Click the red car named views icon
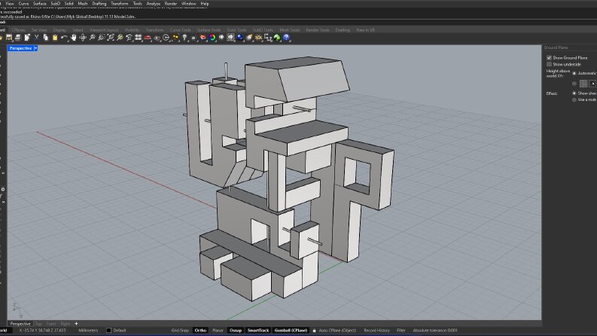The width and height of the screenshot is (597, 336). point(148,38)
